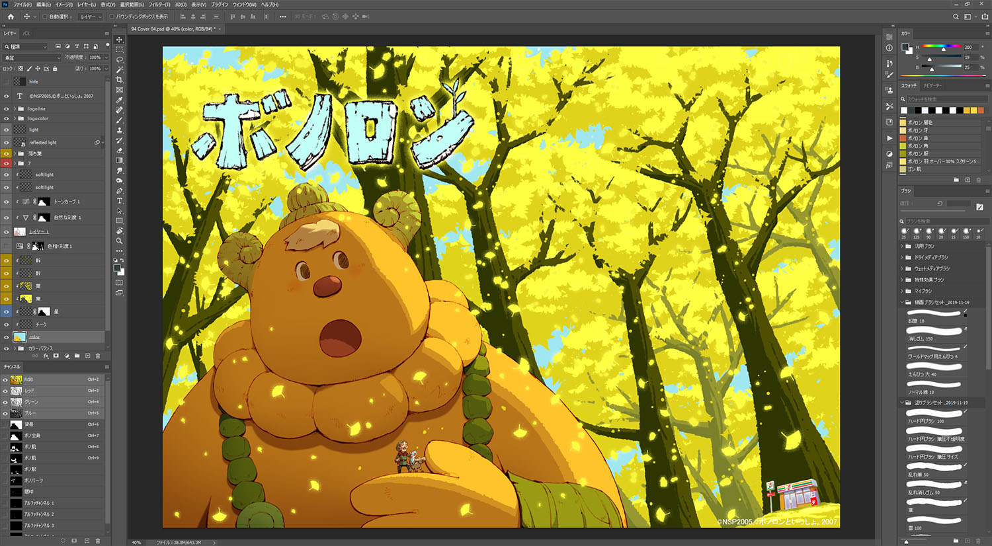Expand the 汎用ブラシ brush folder
Viewport: 992px width, 546px height.
[x=902, y=246]
